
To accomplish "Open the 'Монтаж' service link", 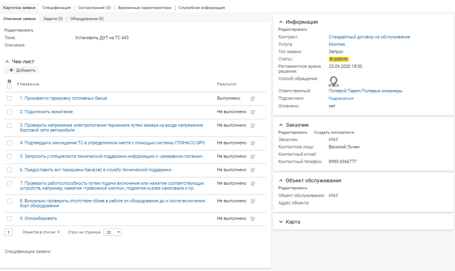I will (337, 44).
